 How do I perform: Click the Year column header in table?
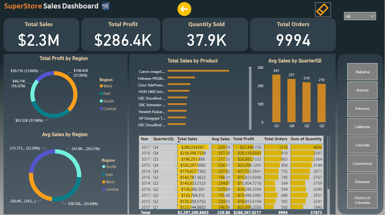coord(145,139)
